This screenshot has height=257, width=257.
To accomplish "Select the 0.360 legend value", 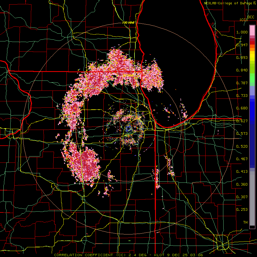I will click(242, 184).
